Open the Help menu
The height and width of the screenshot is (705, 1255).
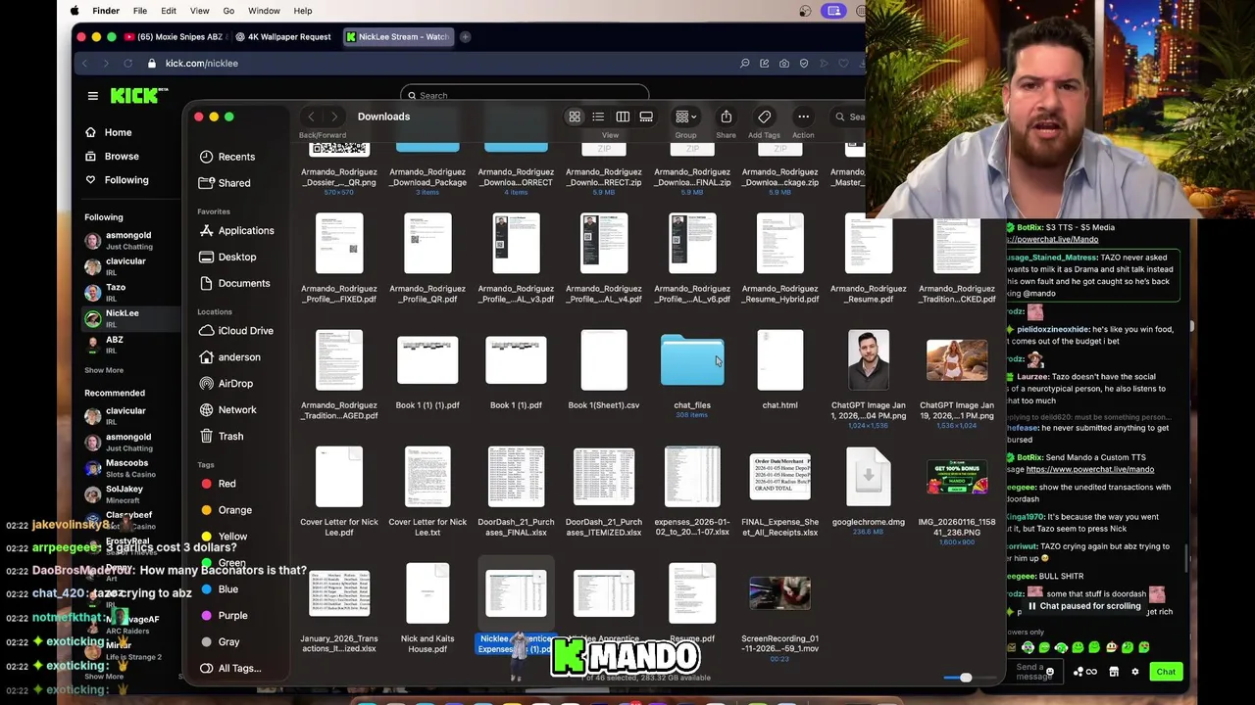coord(303,11)
